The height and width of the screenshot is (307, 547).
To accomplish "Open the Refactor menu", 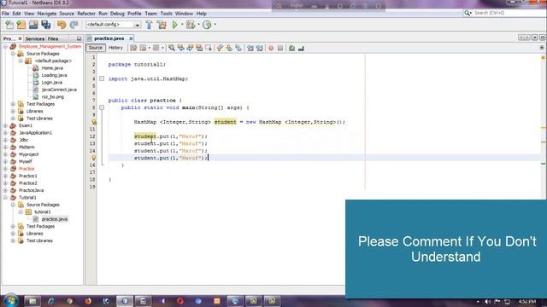I will tap(86, 14).
